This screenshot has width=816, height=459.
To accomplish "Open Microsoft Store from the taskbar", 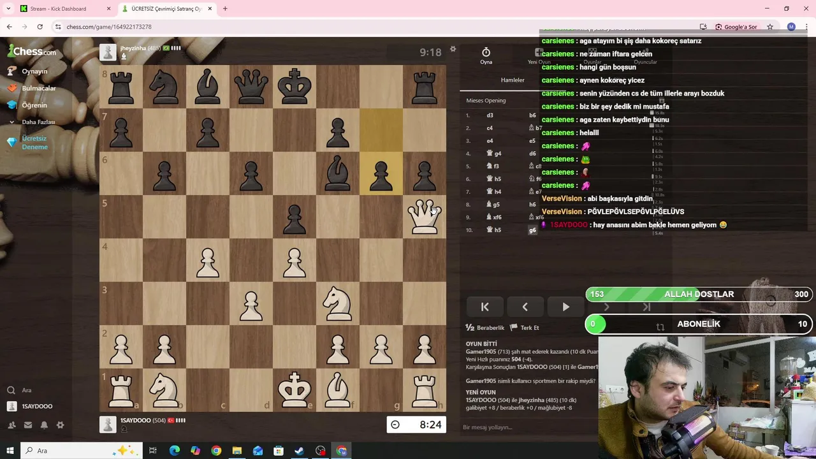I will pyautogui.click(x=279, y=451).
